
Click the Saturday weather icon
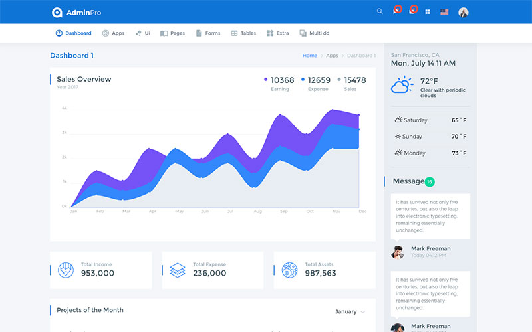click(398, 120)
